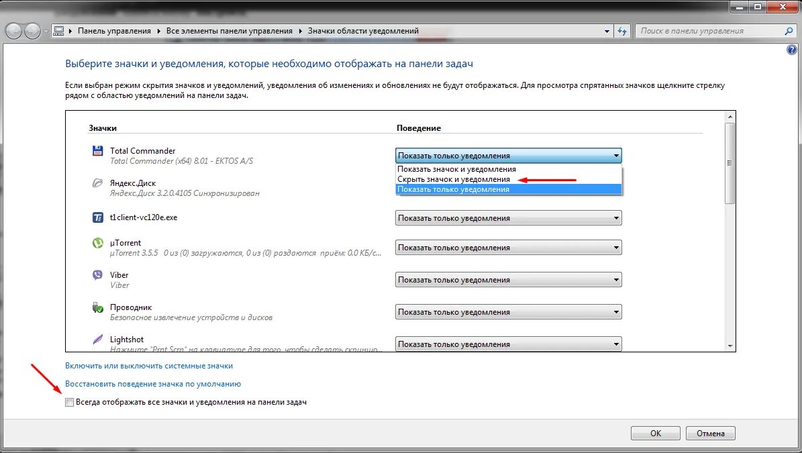
Task: Click the search magnifier icon
Action: click(788, 31)
